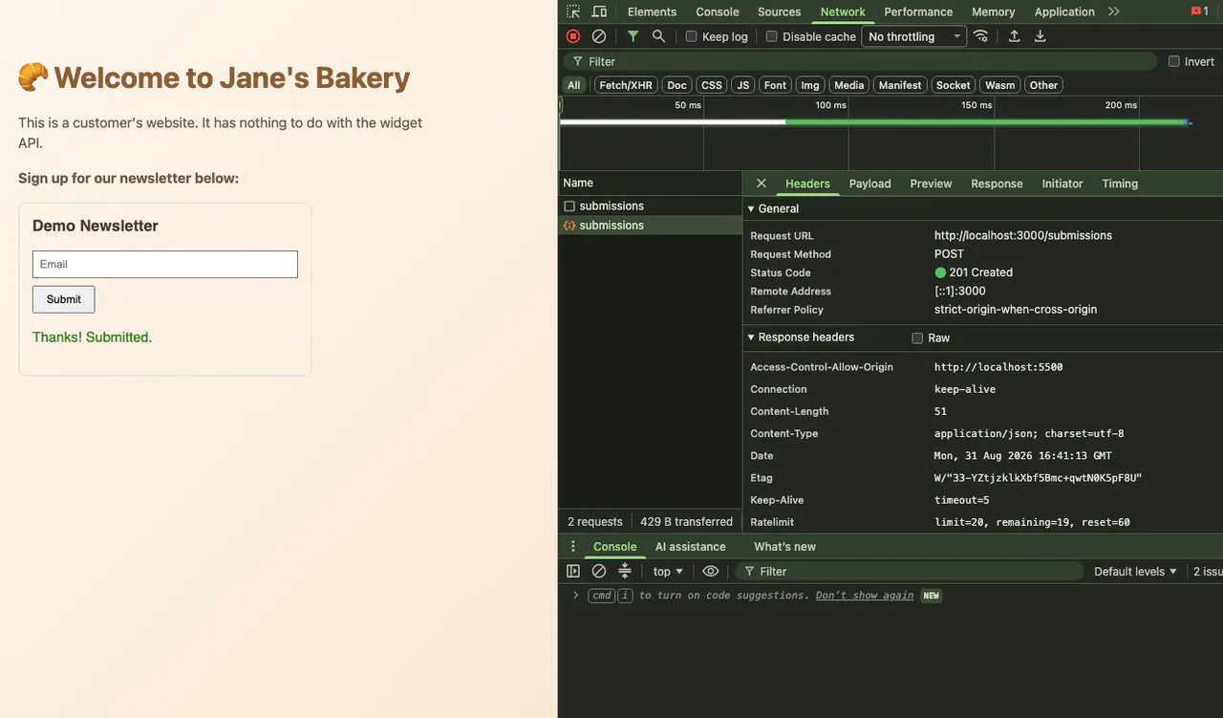The width and height of the screenshot is (1223, 718).
Task: Submit the newsletter form
Action: (64, 299)
